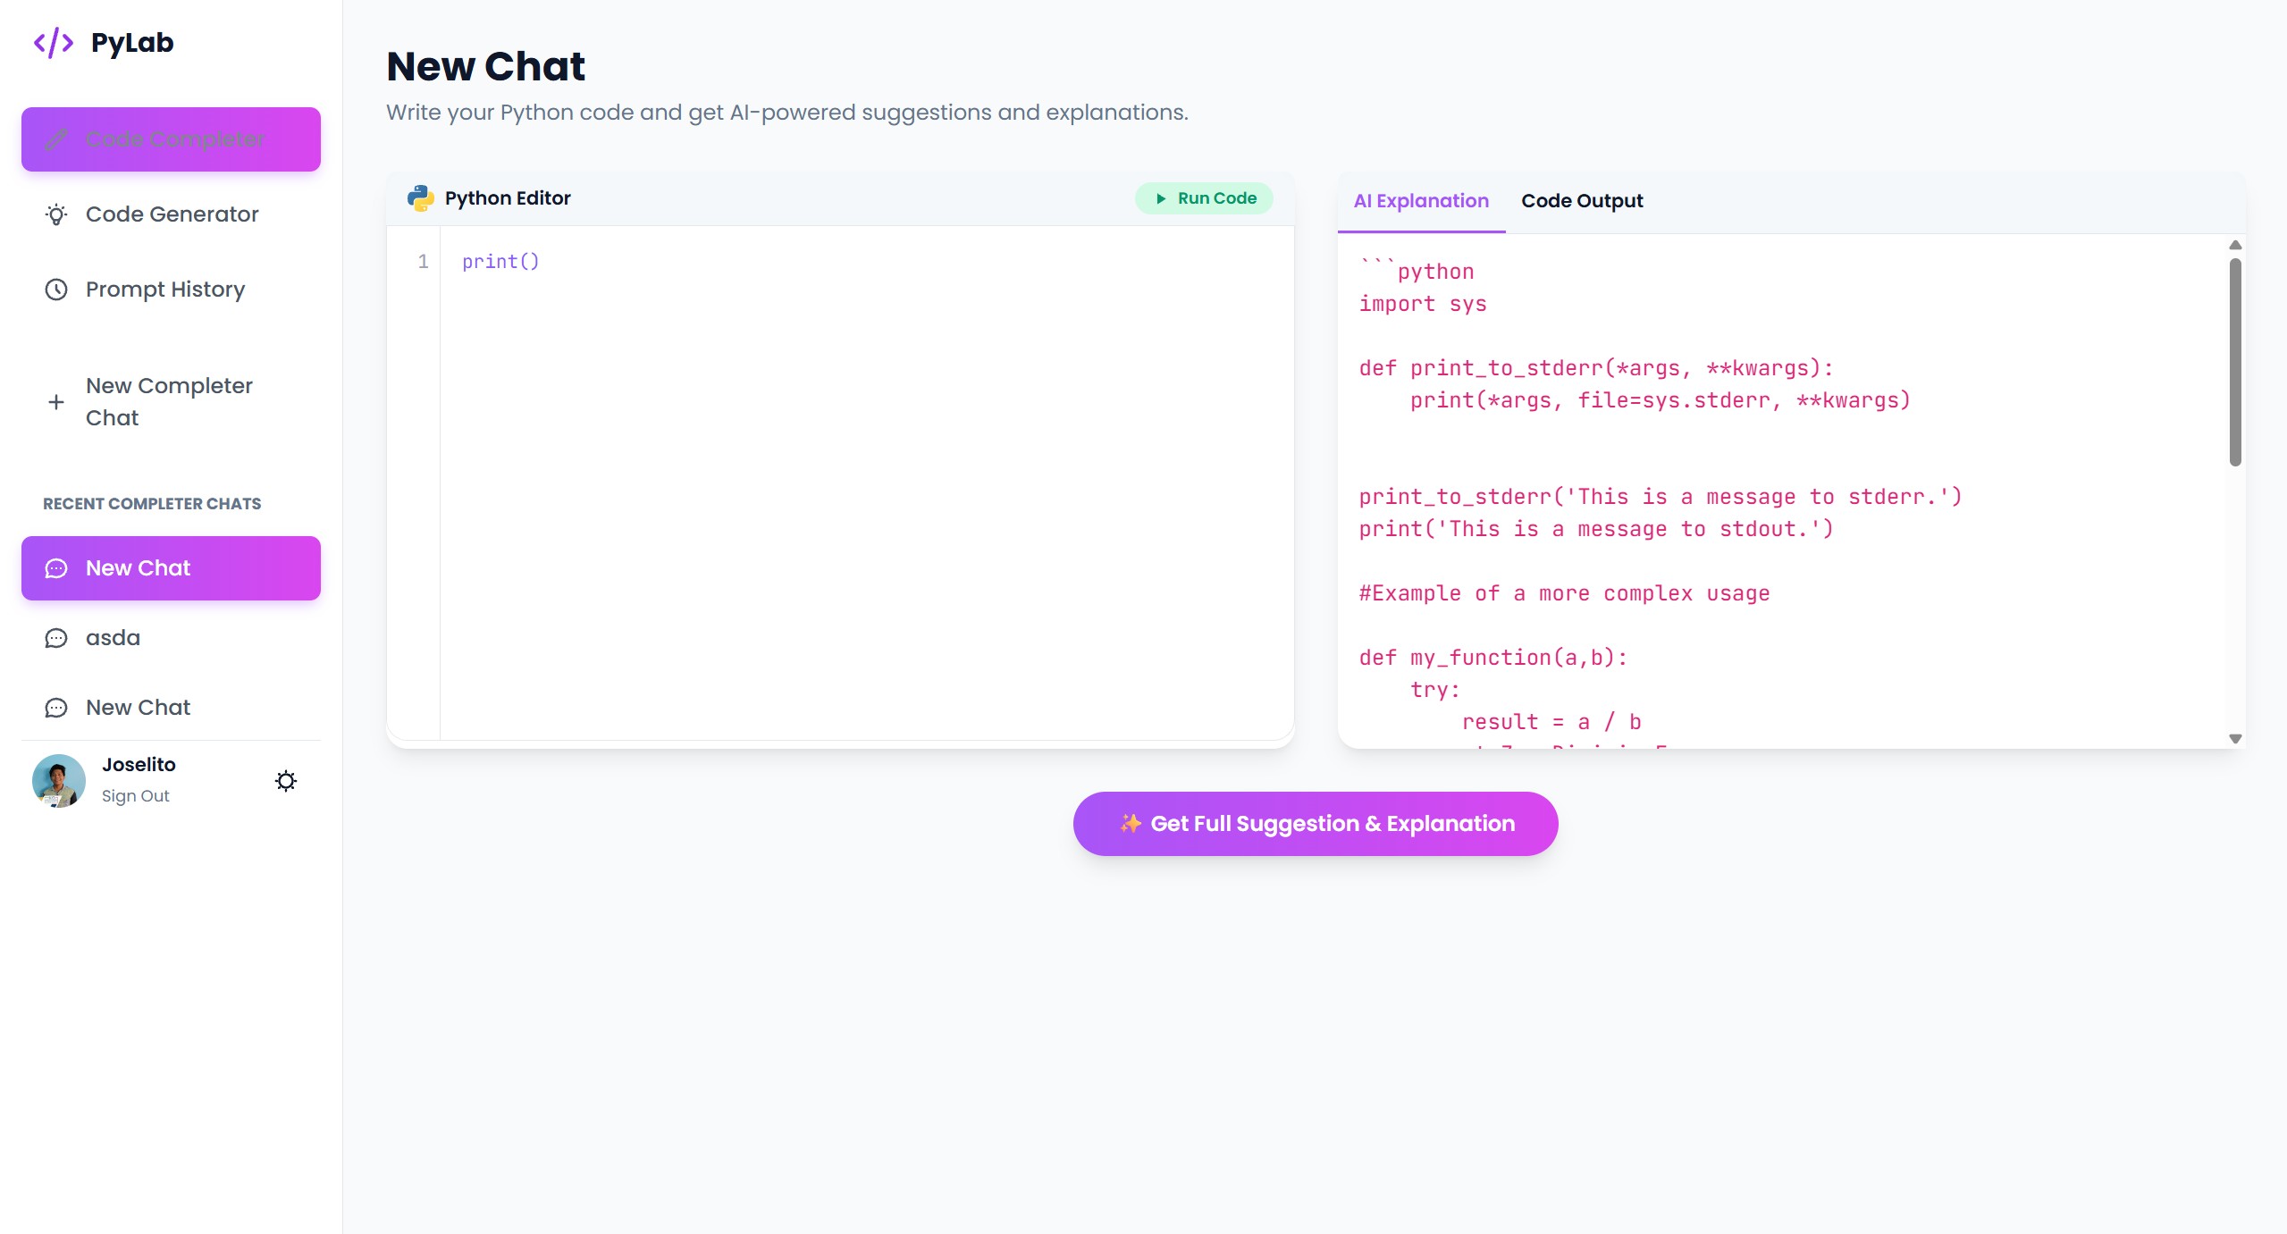The width and height of the screenshot is (2287, 1234).
Task: Switch to the Code Output tab
Action: (1582, 201)
